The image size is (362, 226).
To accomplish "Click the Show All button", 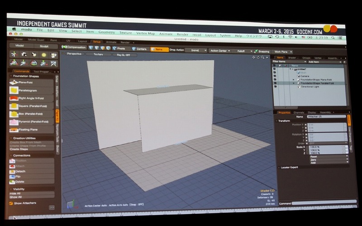I will coord(32,197).
